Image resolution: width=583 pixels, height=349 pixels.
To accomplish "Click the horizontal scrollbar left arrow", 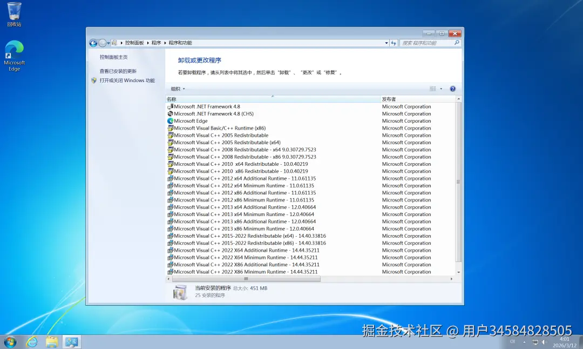I will coord(169,279).
